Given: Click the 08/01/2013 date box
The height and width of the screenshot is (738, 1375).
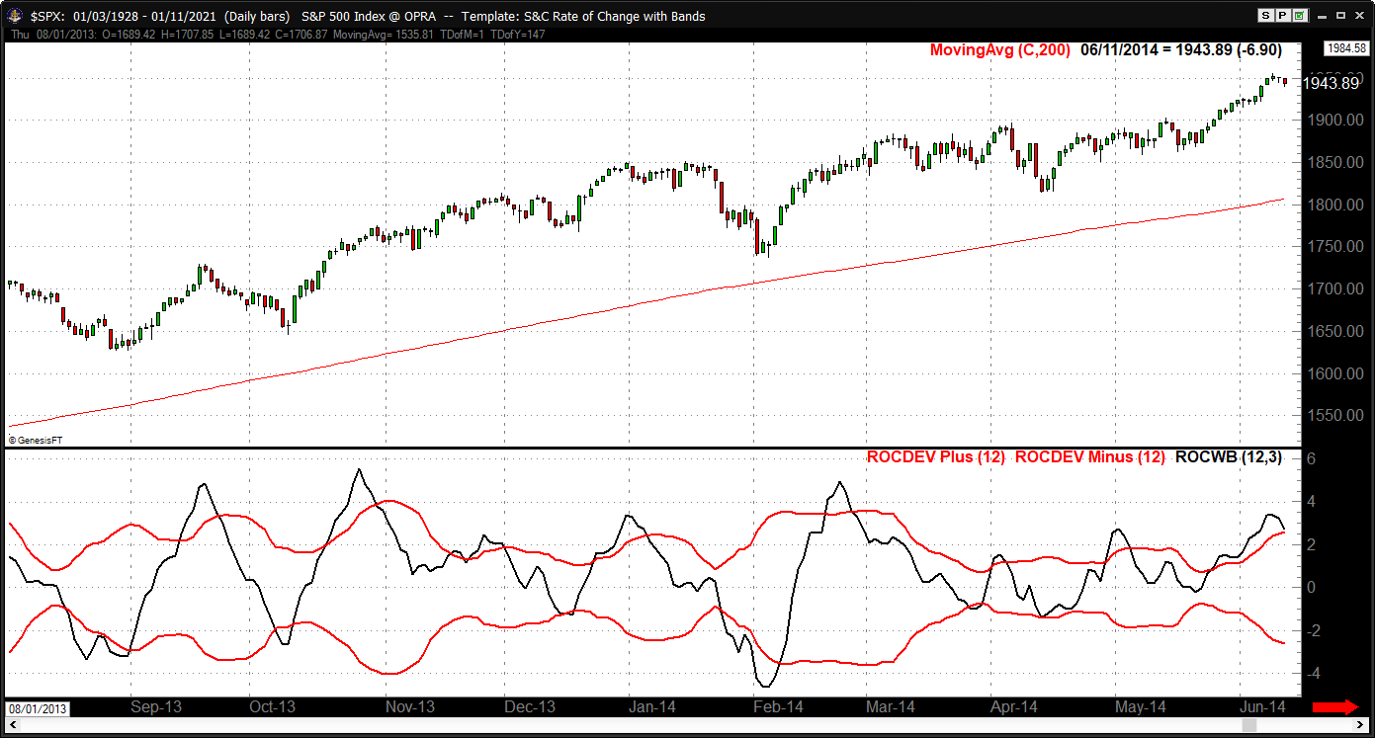Looking at the screenshot, I should click(38, 708).
